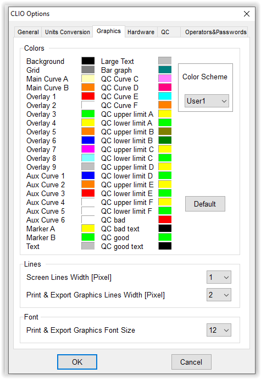Open the Operators&Passwords tab

point(215,32)
